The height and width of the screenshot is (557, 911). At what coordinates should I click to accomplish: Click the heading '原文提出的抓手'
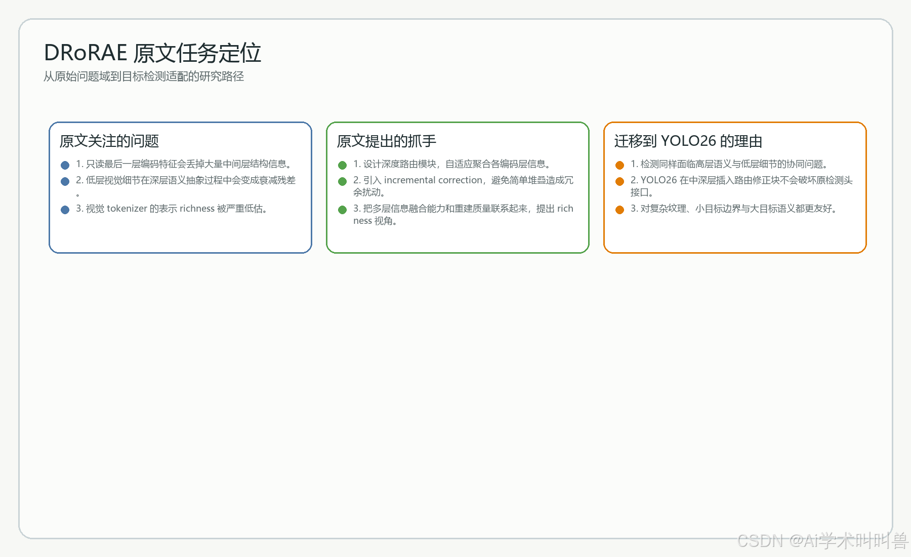click(x=387, y=141)
